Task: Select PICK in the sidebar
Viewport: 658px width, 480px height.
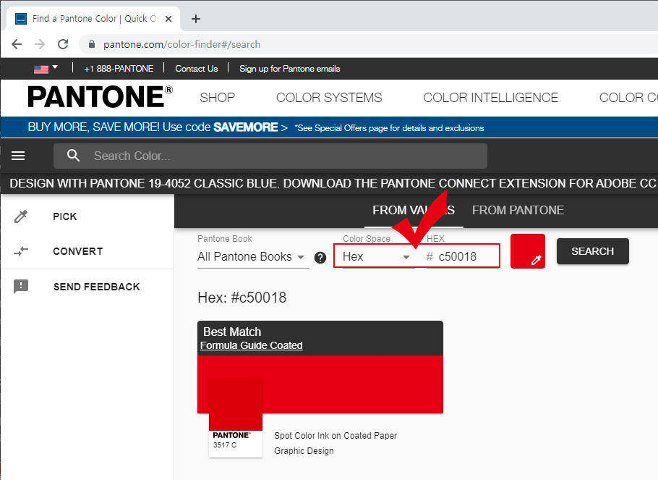Action: [x=65, y=216]
